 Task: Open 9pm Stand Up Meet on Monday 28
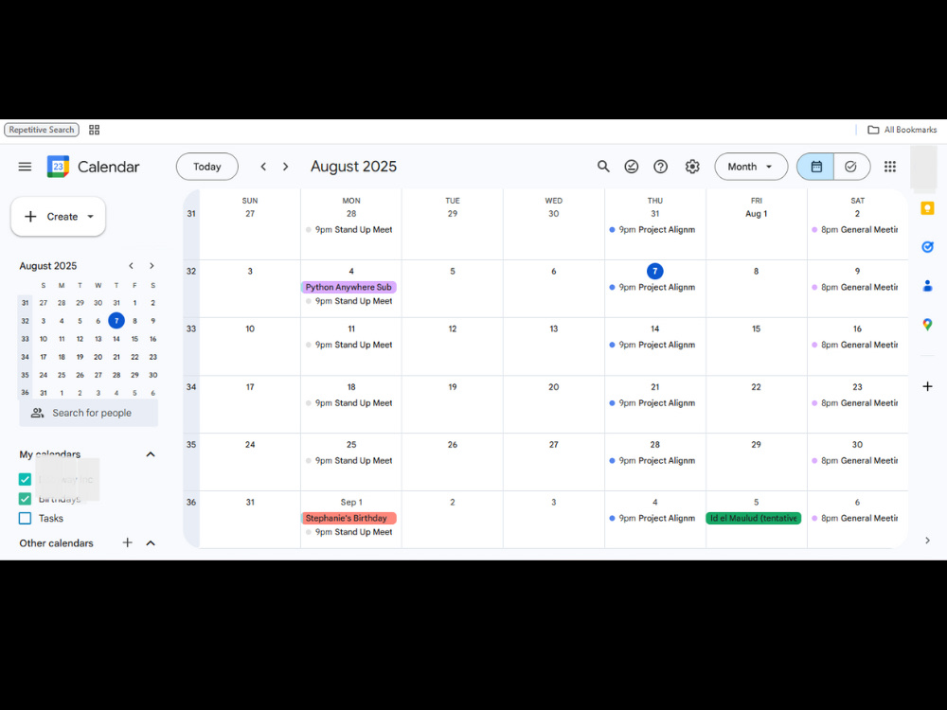349,230
